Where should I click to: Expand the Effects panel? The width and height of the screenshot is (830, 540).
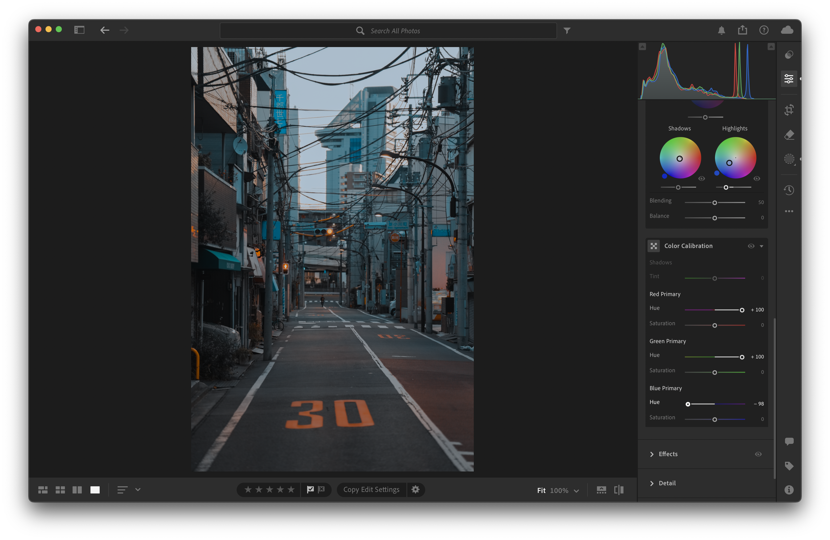652,454
